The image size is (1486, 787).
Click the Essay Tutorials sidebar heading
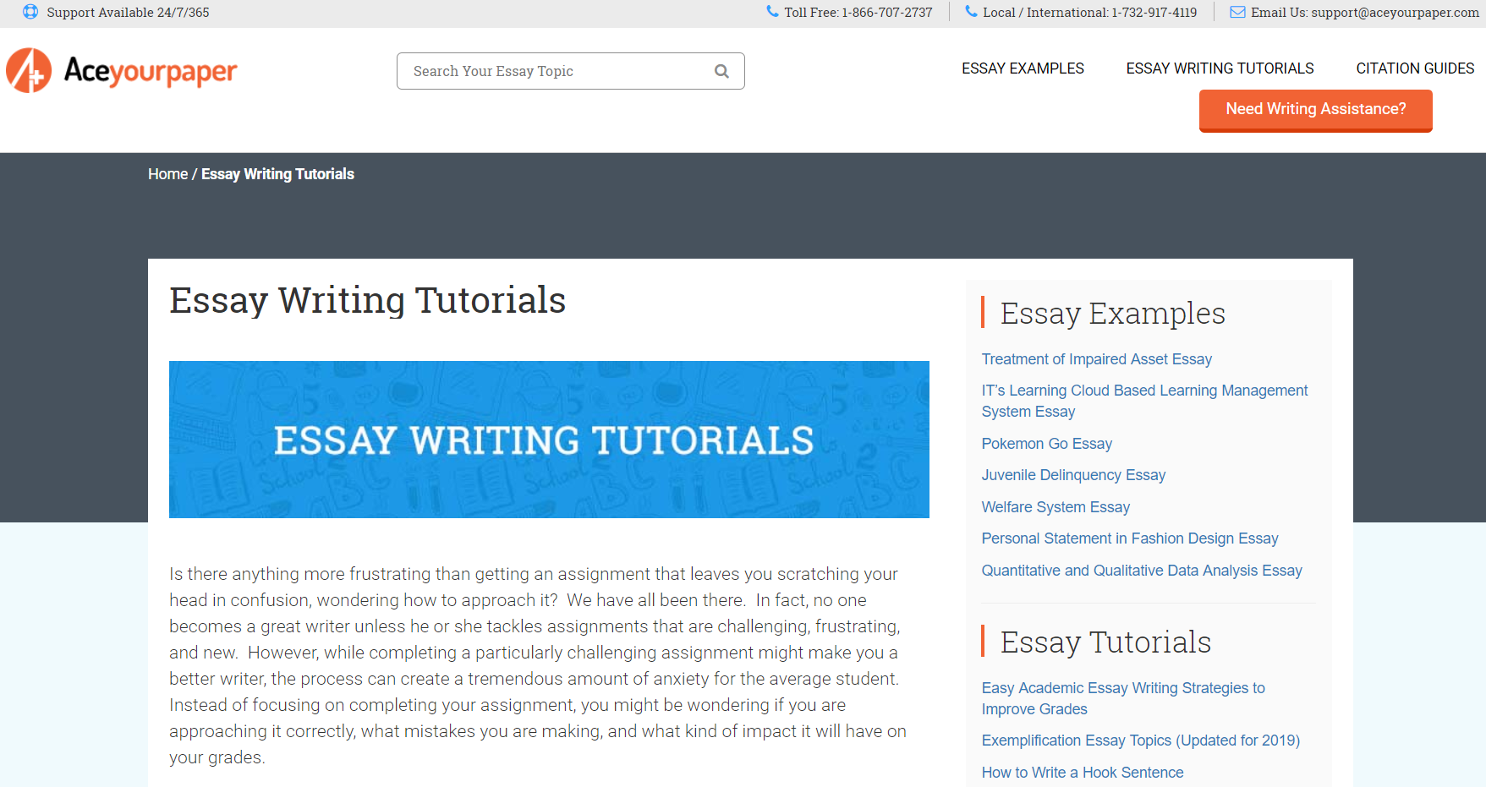click(x=1105, y=642)
